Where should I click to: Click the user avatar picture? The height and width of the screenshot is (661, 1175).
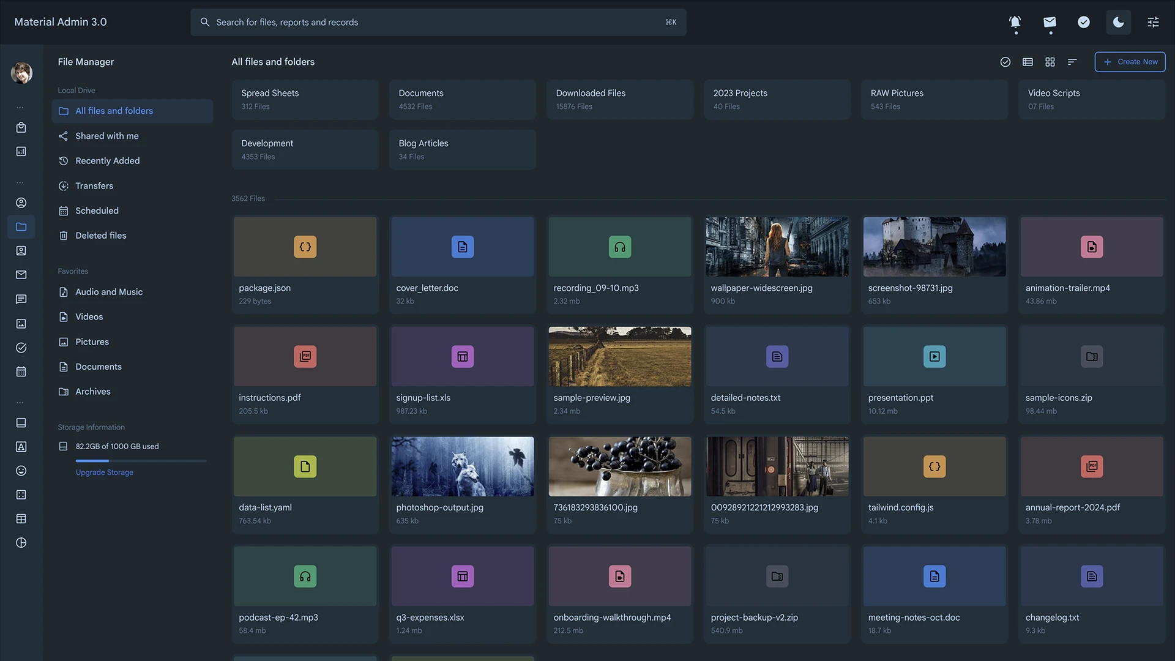pos(21,73)
